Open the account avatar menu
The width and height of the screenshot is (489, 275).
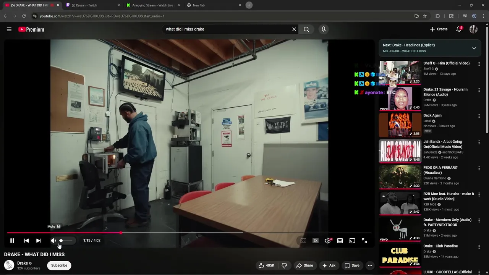[473, 29]
